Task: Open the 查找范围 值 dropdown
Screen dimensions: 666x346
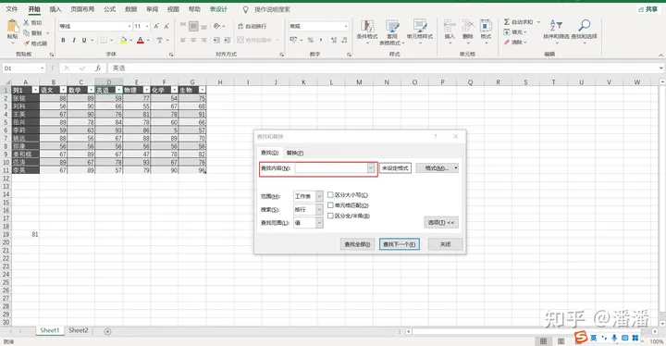Action: pos(319,223)
